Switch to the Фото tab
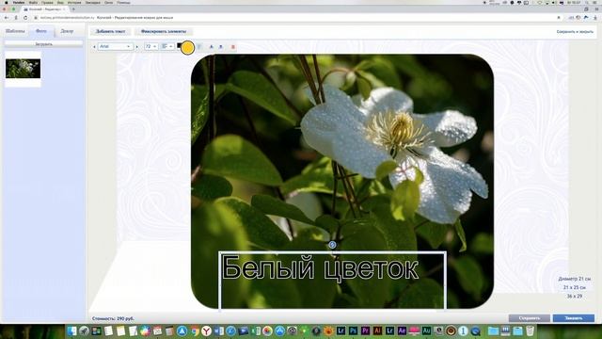Viewport: 602px width, 339px height. click(41, 31)
